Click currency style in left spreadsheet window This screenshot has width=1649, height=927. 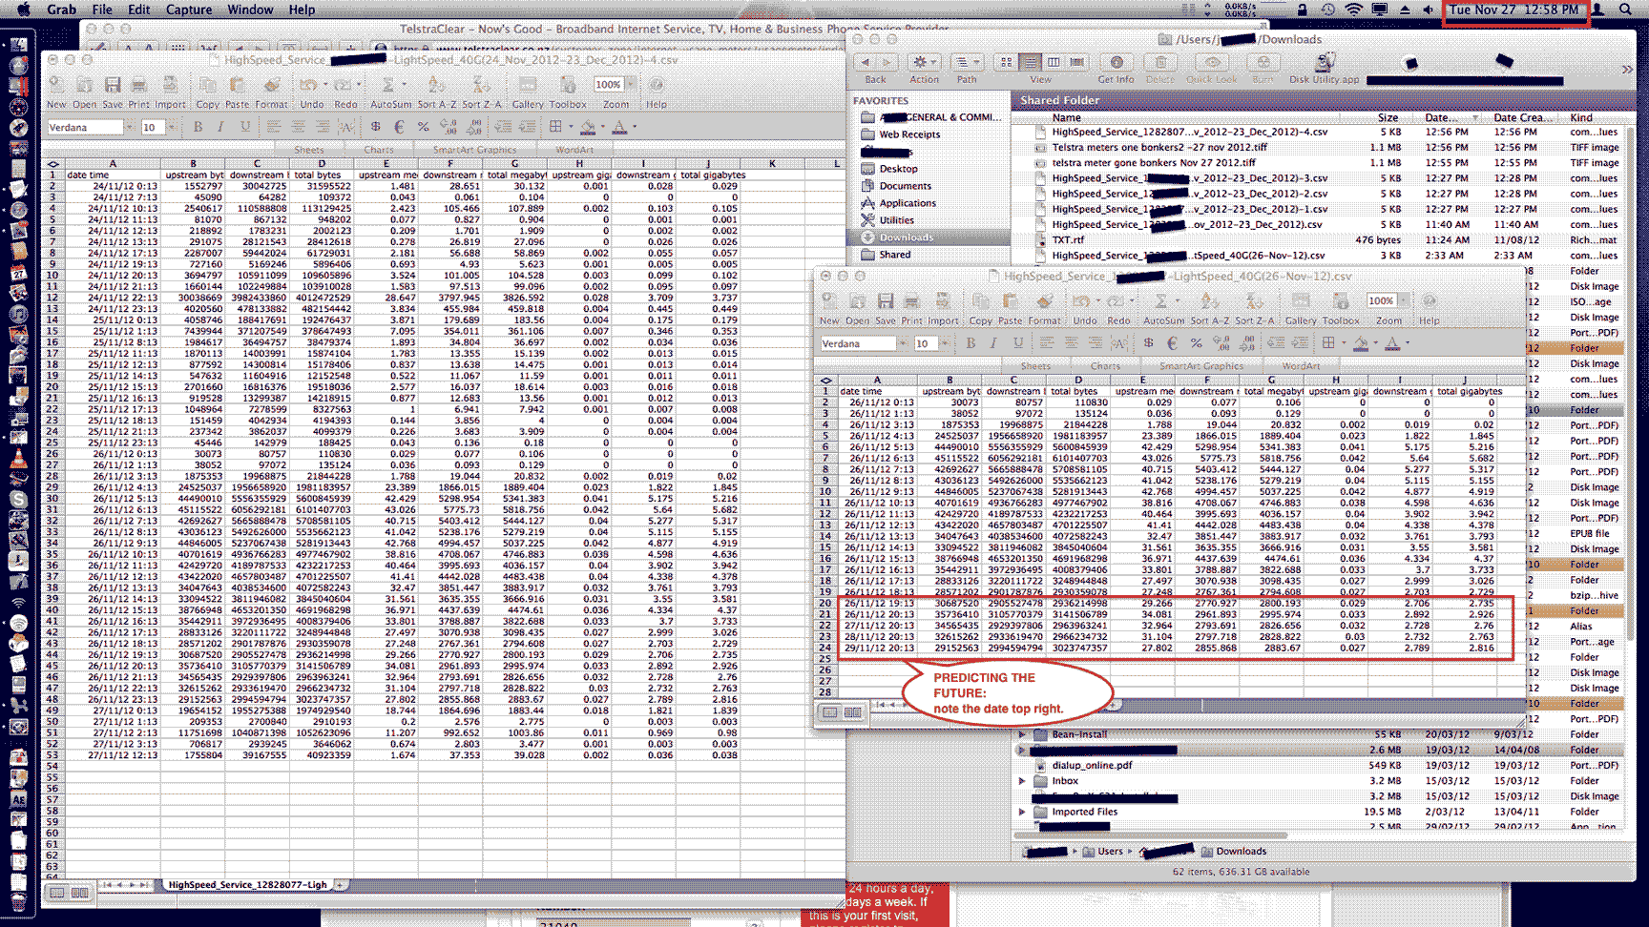376,127
